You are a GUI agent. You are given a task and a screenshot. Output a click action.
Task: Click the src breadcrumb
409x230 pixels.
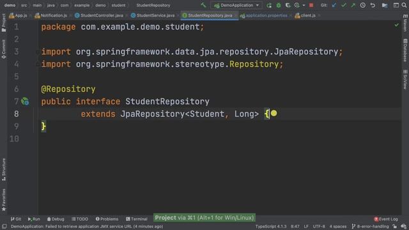click(24, 5)
